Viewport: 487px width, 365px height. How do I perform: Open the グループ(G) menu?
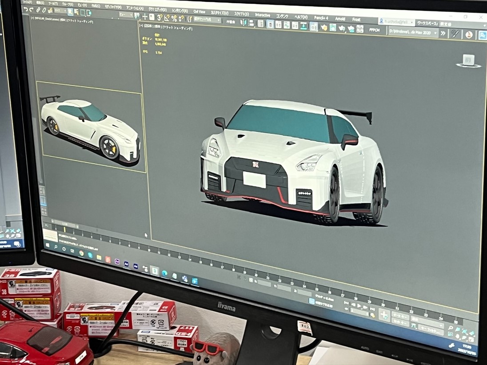[68, 4]
